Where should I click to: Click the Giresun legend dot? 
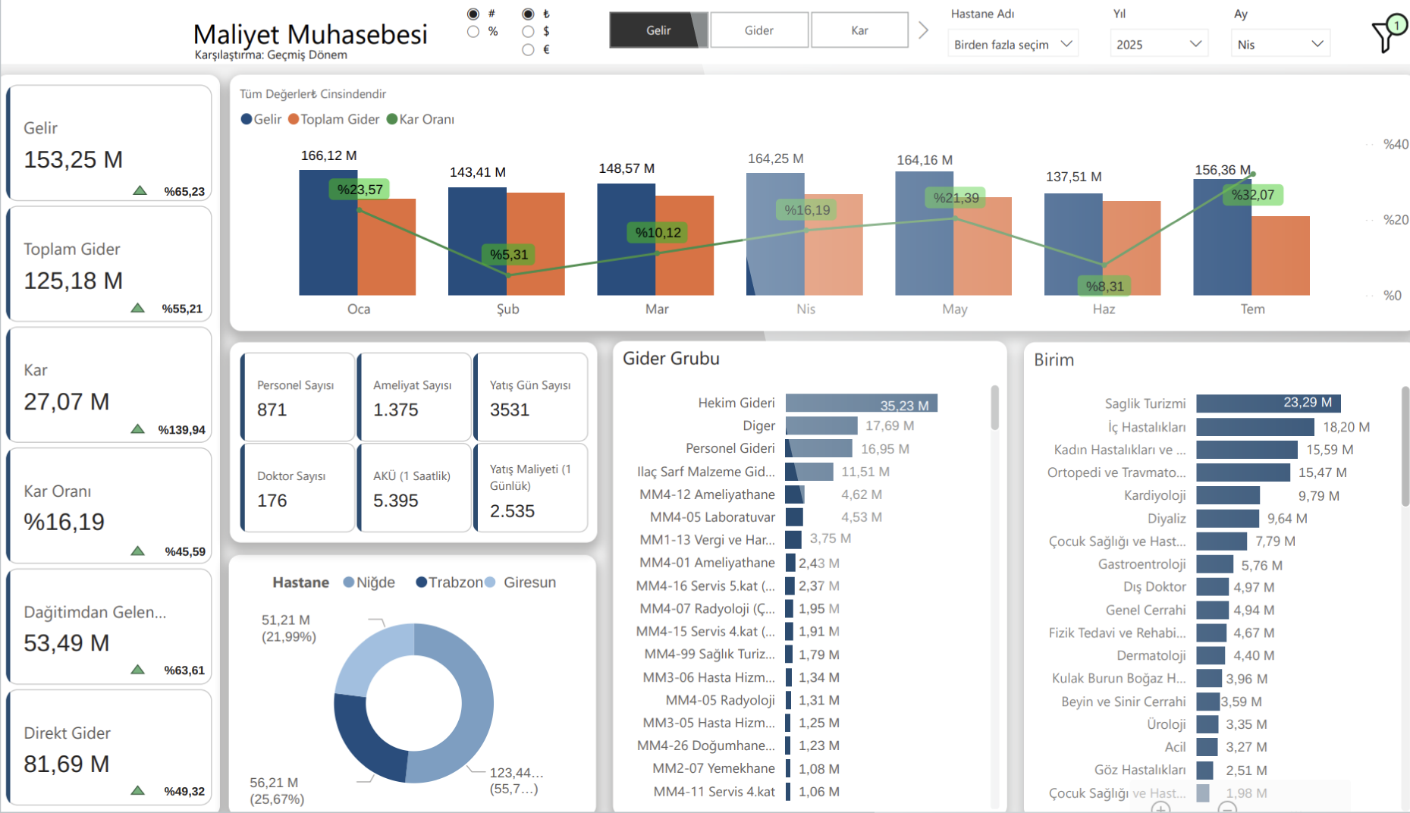(490, 582)
